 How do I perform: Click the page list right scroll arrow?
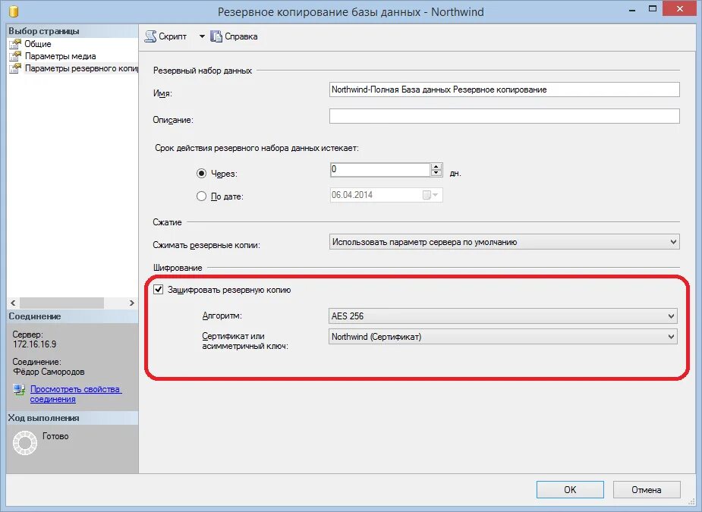(131, 303)
